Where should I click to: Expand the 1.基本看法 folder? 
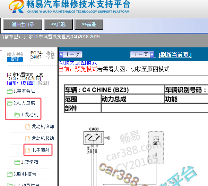(x=24, y=91)
